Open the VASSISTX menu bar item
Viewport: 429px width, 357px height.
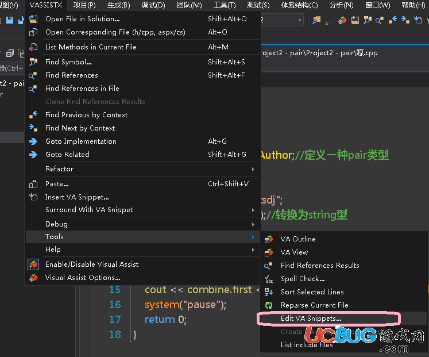click(x=46, y=5)
